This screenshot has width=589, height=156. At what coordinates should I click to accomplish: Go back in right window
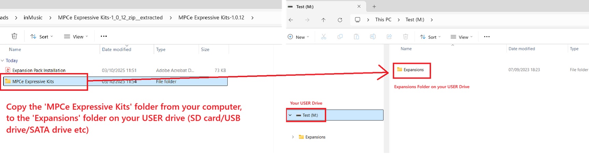coord(291,20)
